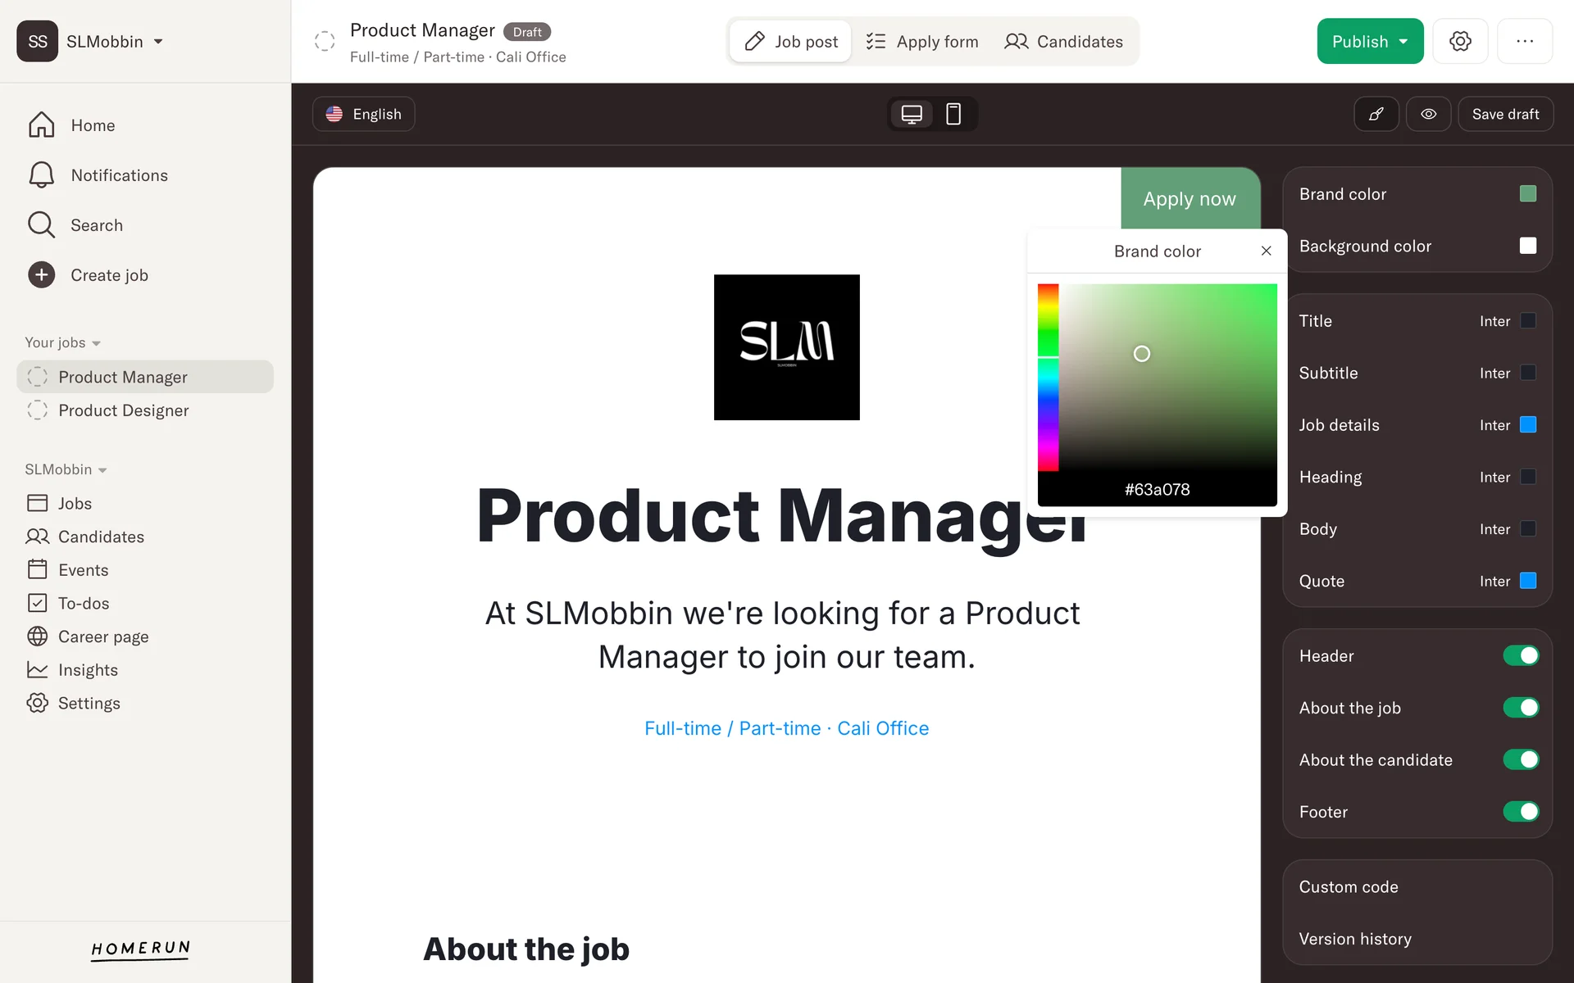Image resolution: width=1574 pixels, height=983 pixels.
Task: Click the Background color swatch
Action: coord(1527,246)
